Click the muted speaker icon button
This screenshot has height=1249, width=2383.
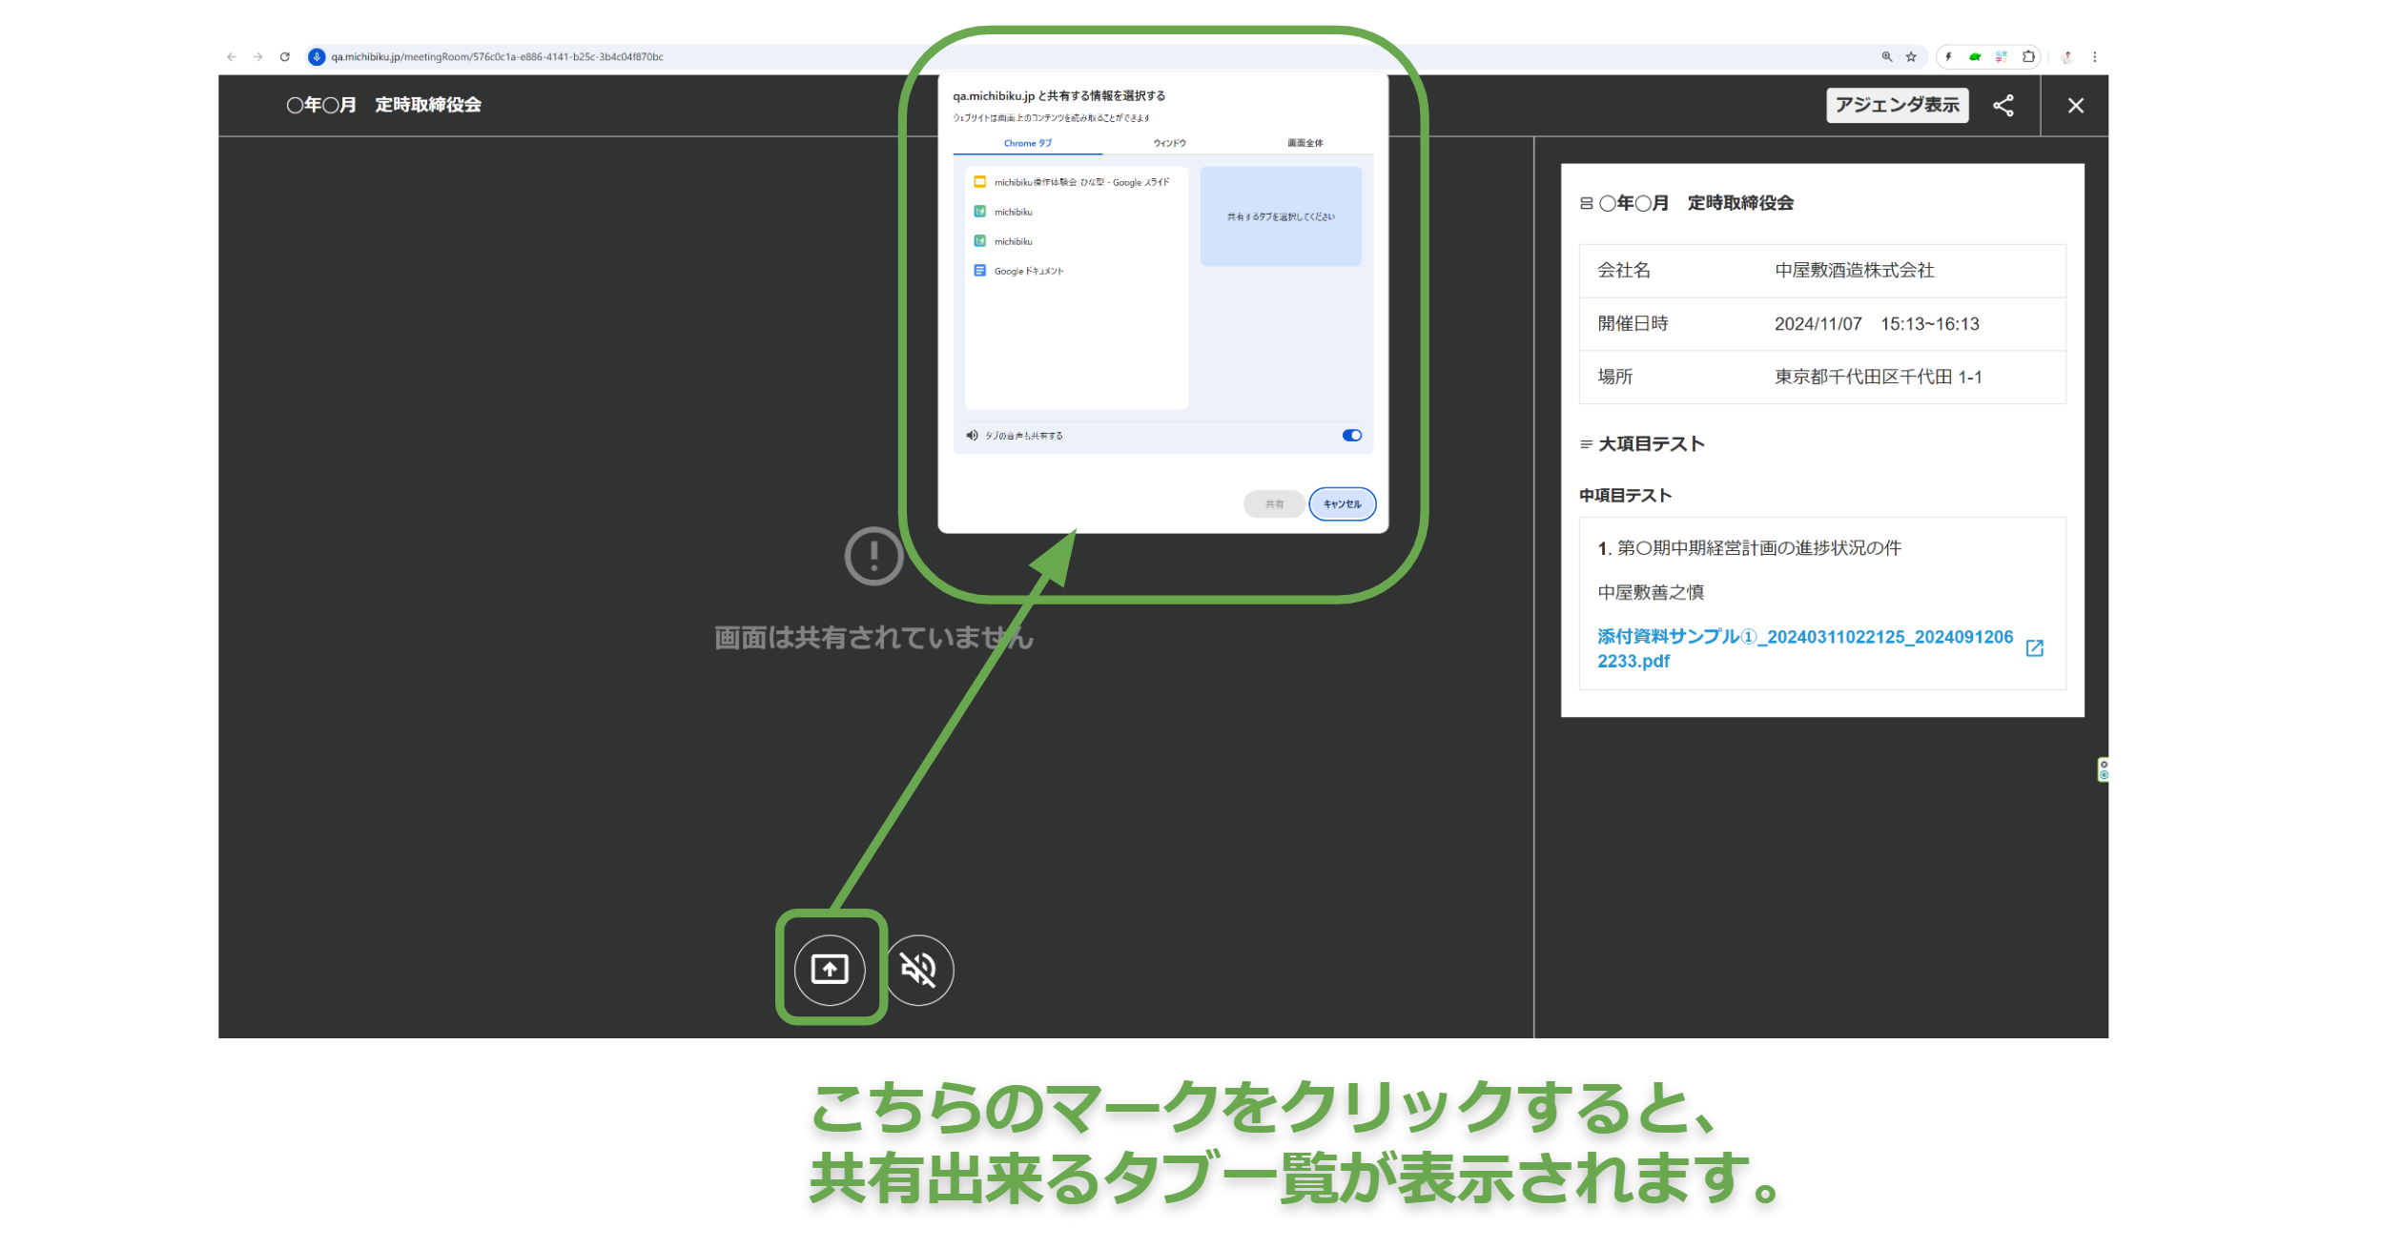tap(919, 970)
